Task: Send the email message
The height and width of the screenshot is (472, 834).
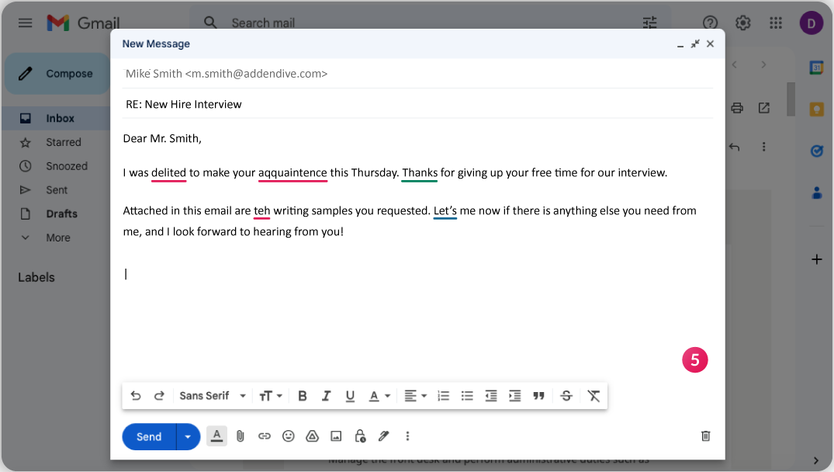Action: [x=149, y=436]
